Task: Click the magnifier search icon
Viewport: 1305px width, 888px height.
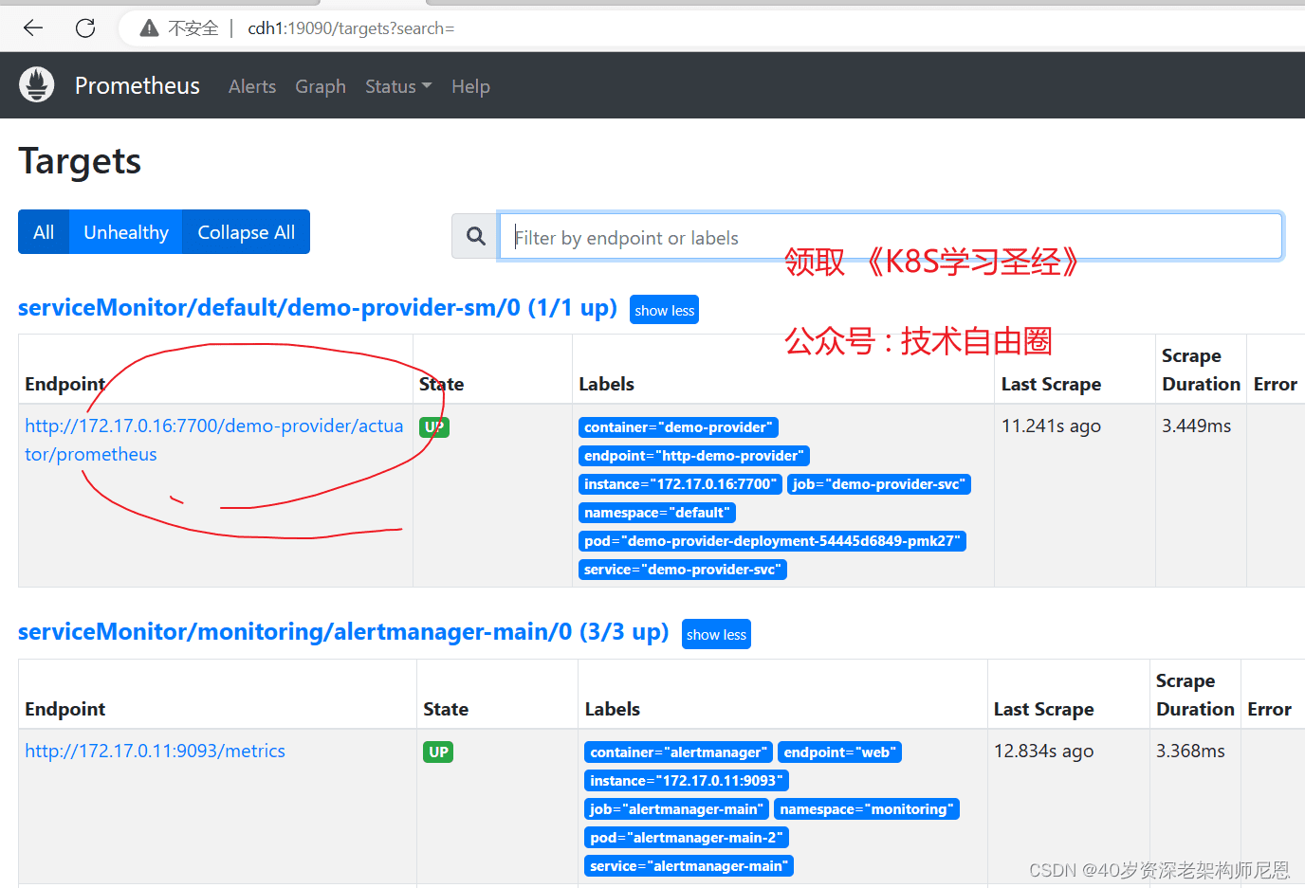Action: [475, 236]
